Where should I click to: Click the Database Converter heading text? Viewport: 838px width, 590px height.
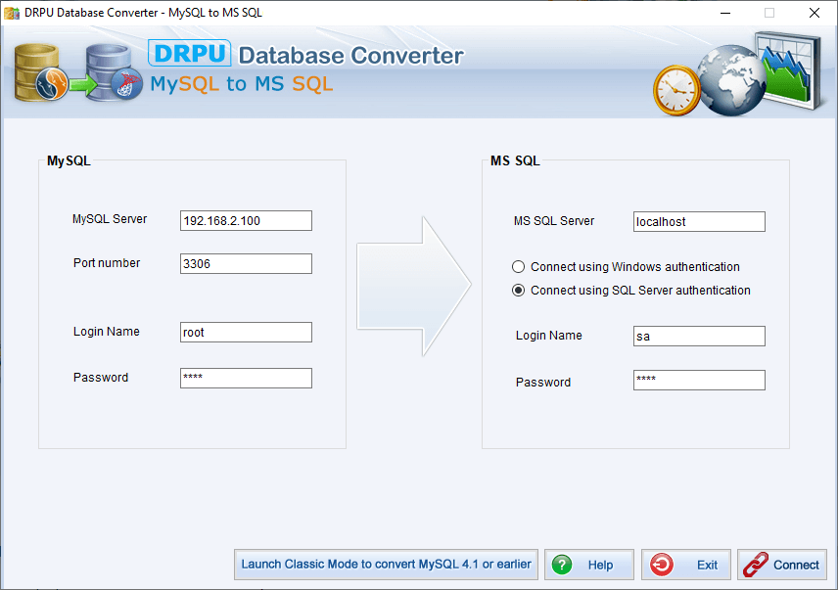pos(350,56)
